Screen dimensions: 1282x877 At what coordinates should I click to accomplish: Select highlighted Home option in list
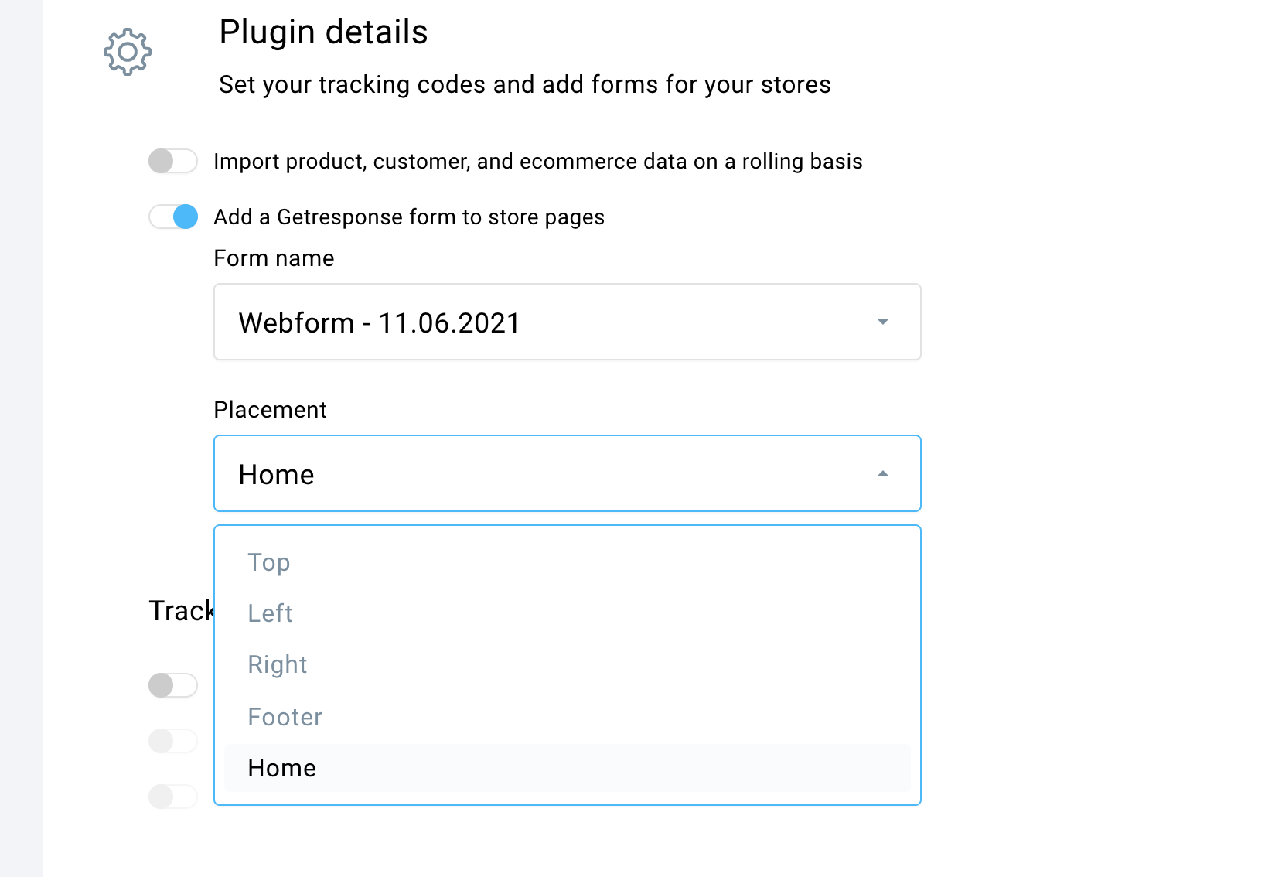click(x=568, y=768)
